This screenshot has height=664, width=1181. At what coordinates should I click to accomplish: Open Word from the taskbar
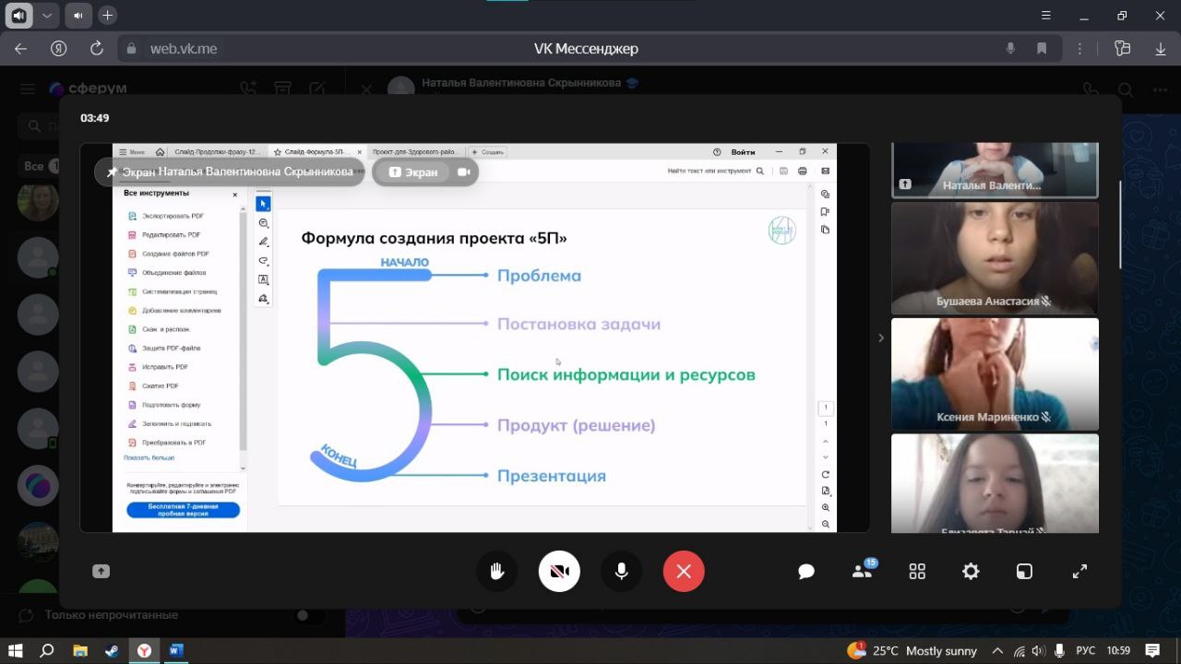coord(175,650)
